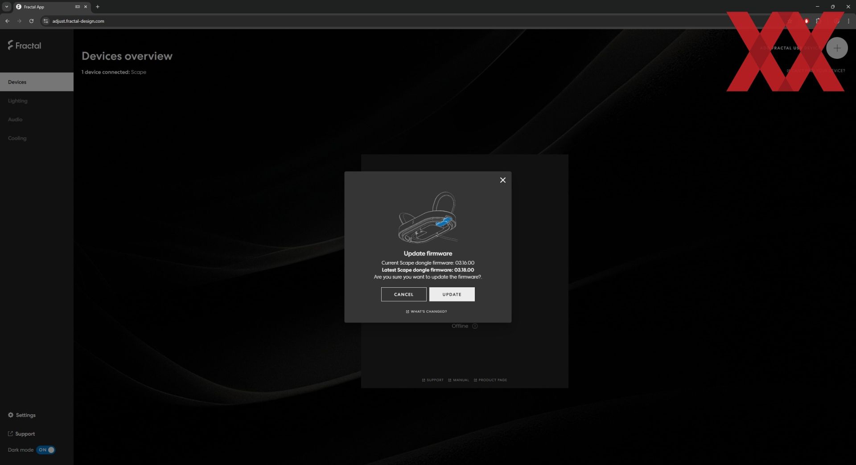Open the What's Changed link

[x=426, y=311]
